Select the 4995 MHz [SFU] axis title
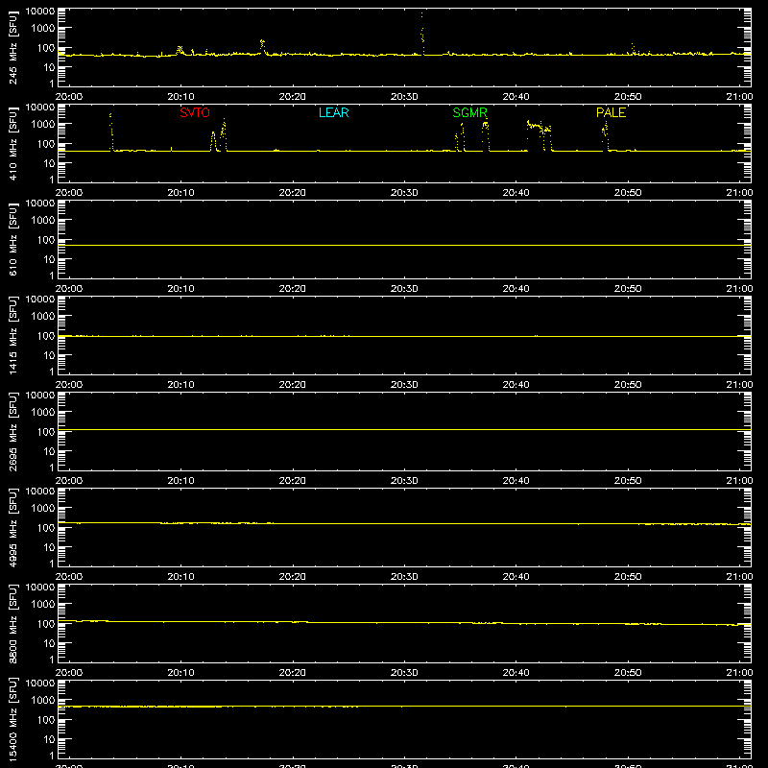The width and height of the screenshot is (768, 768). point(12,527)
